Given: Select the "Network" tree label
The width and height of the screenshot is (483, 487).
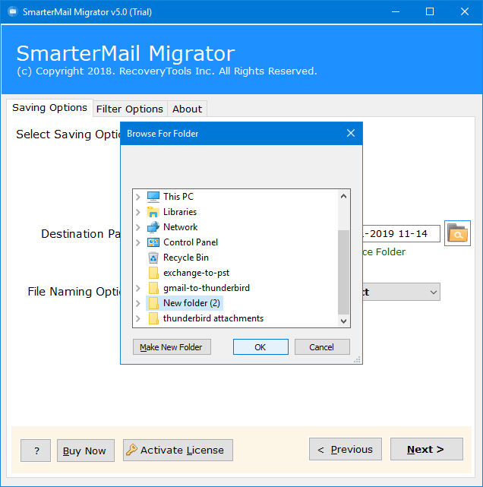Looking at the screenshot, I should pos(180,227).
